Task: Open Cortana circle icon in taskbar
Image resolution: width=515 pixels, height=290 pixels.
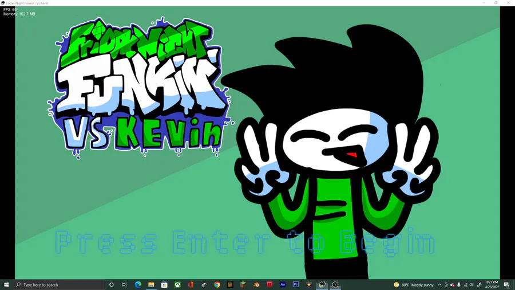Action: tap(112, 285)
